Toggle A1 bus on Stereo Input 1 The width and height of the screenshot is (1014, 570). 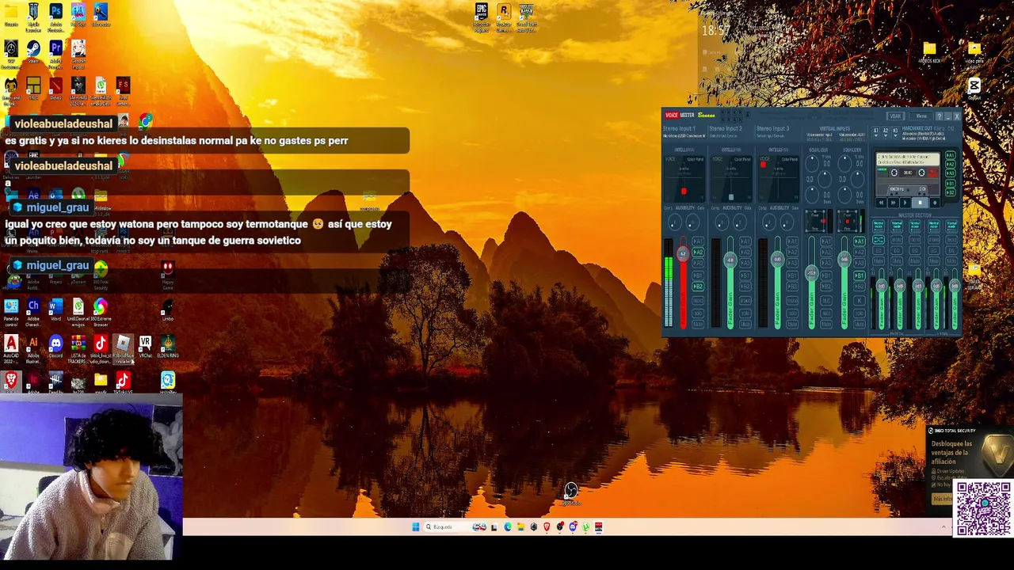[x=698, y=241]
